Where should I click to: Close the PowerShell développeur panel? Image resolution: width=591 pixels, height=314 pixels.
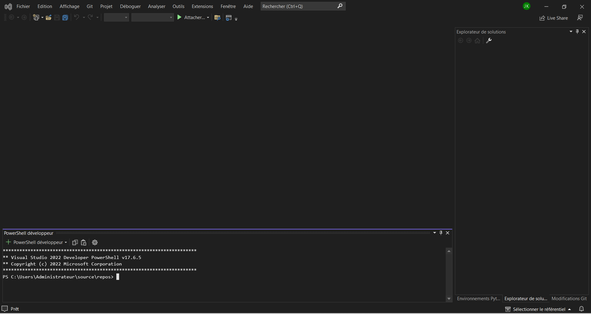[x=448, y=233]
